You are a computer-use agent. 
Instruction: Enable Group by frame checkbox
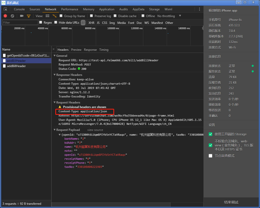61,16
